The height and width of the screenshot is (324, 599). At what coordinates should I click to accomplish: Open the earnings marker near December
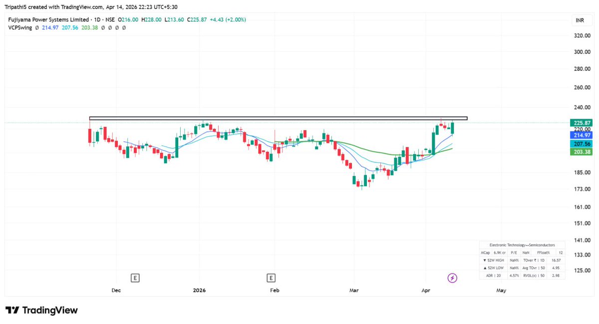coord(135,278)
